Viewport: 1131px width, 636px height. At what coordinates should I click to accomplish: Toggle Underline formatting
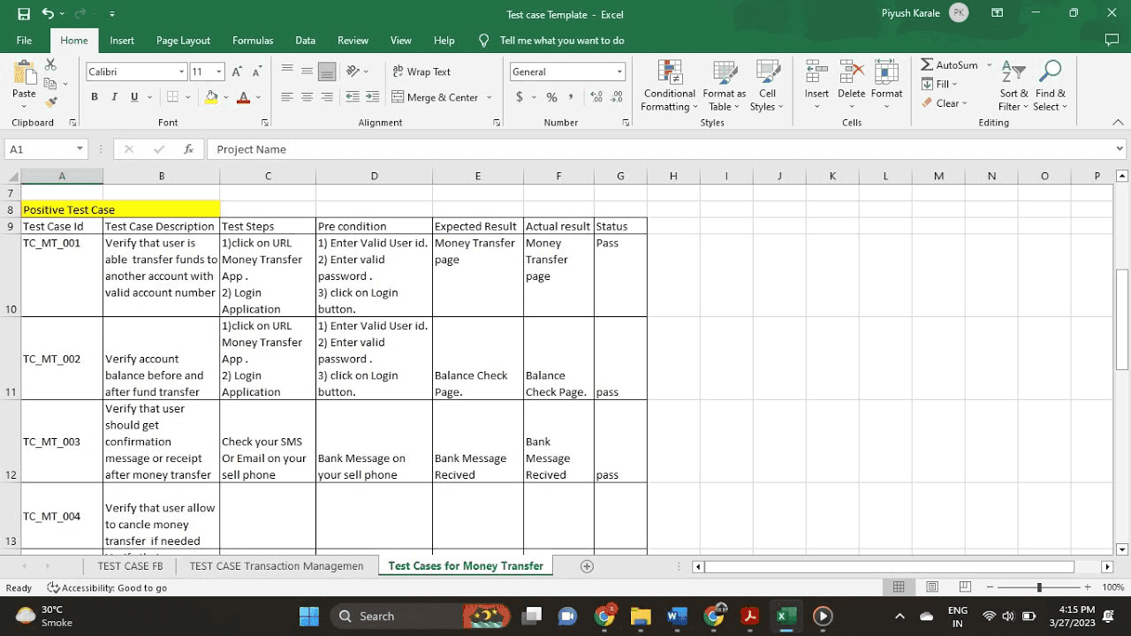[x=134, y=97]
